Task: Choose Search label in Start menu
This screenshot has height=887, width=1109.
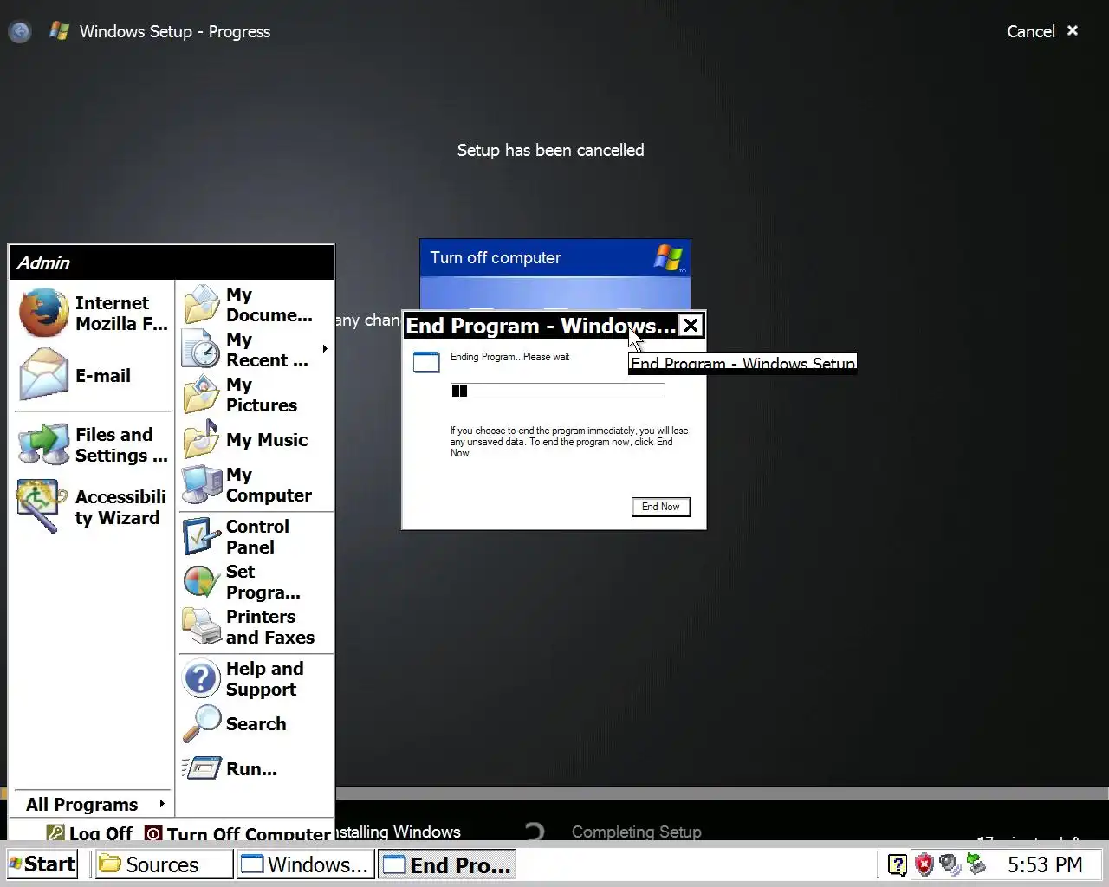Action: coord(256,724)
